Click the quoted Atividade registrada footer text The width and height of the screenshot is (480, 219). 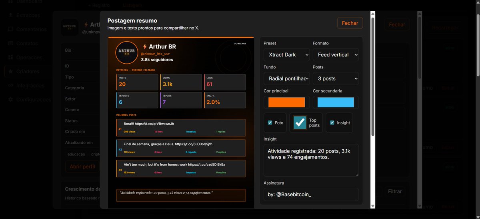tap(166, 193)
